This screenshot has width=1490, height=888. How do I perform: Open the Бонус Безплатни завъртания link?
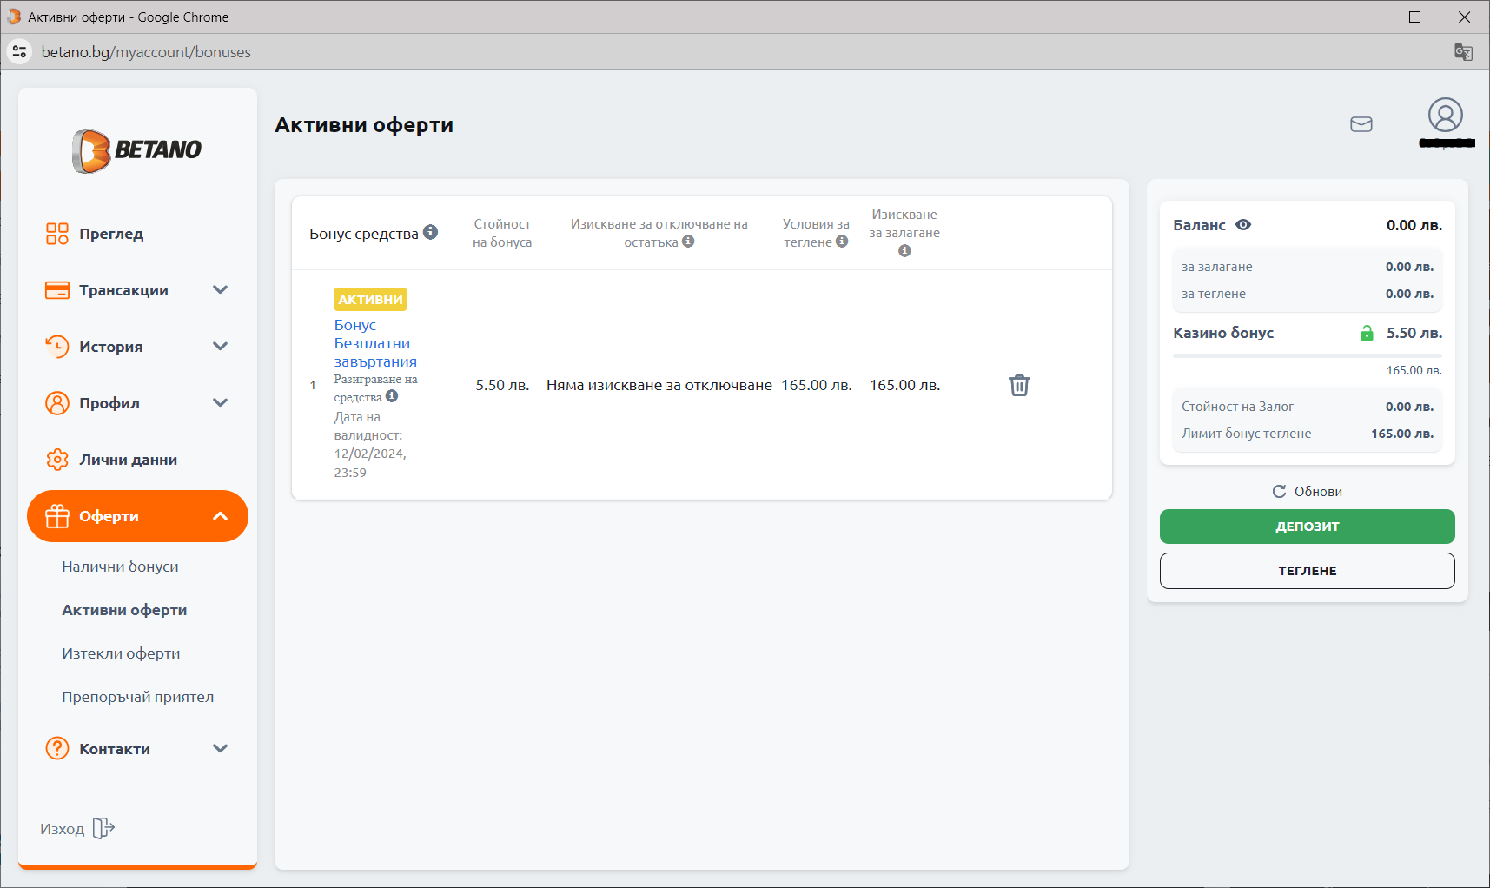point(375,343)
